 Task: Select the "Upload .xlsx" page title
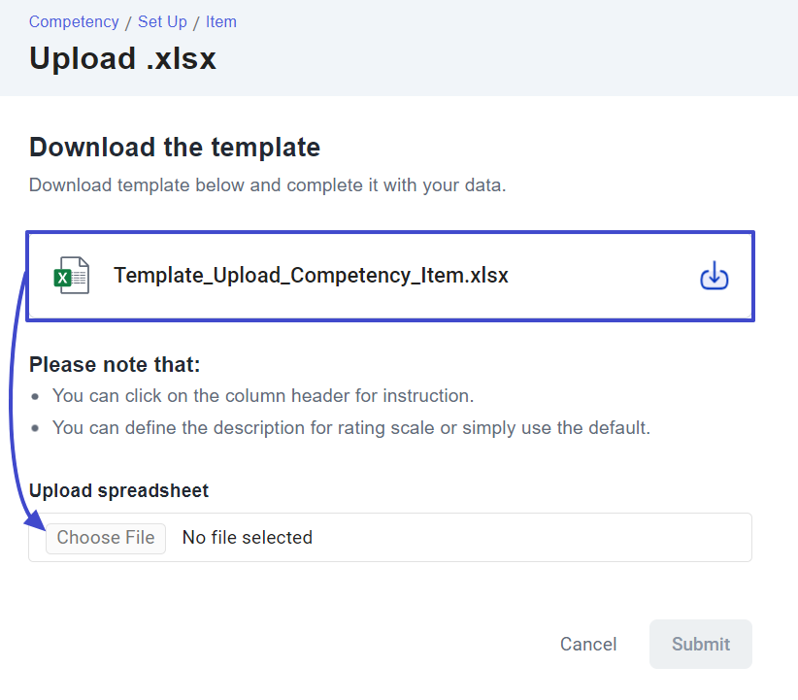122,58
